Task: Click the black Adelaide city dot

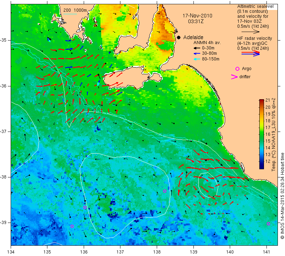Action: point(179,37)
